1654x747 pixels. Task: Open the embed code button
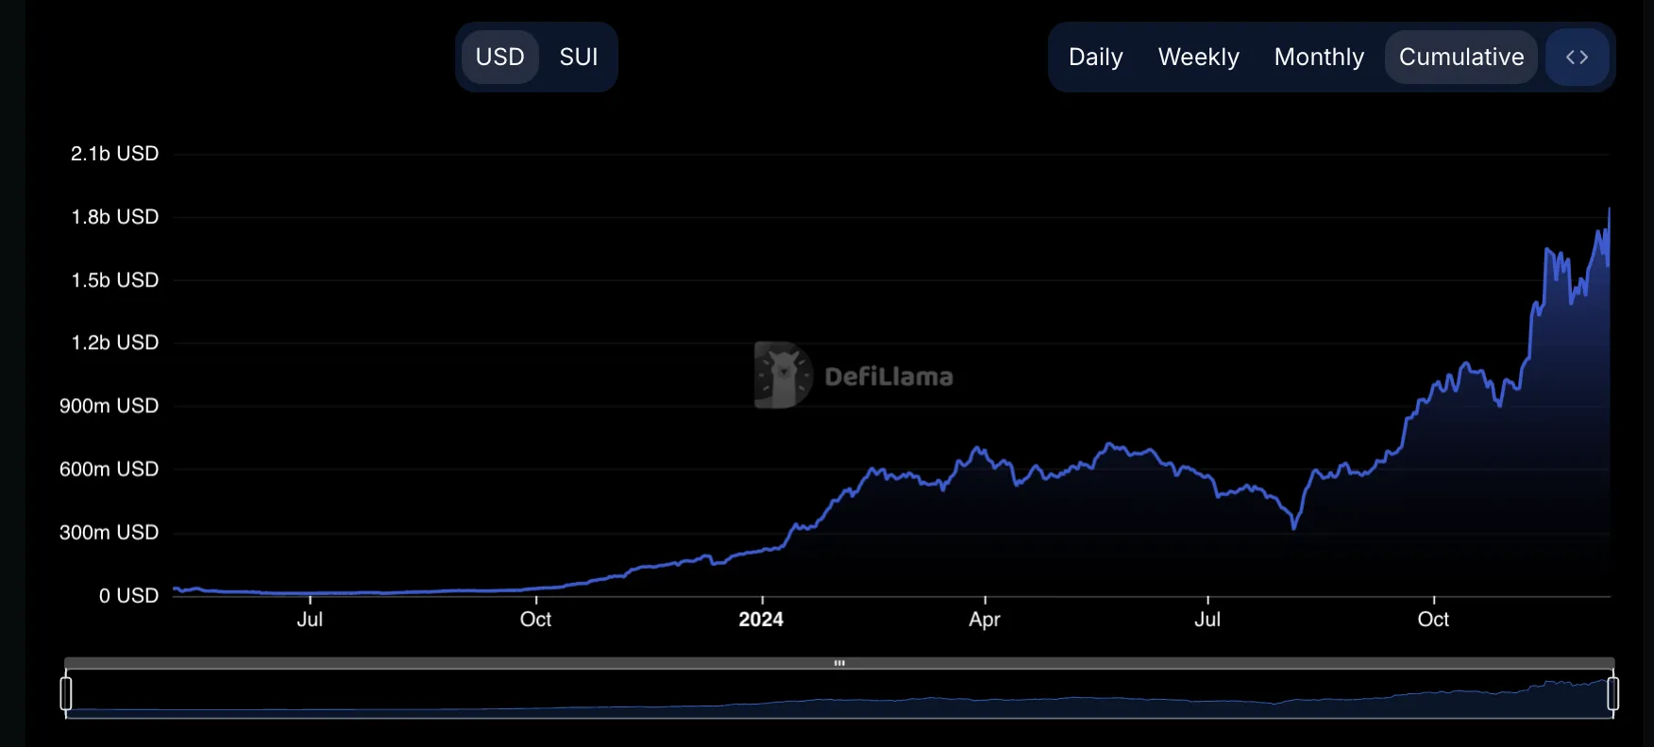pyautogui.click(x=1577, y=58)
